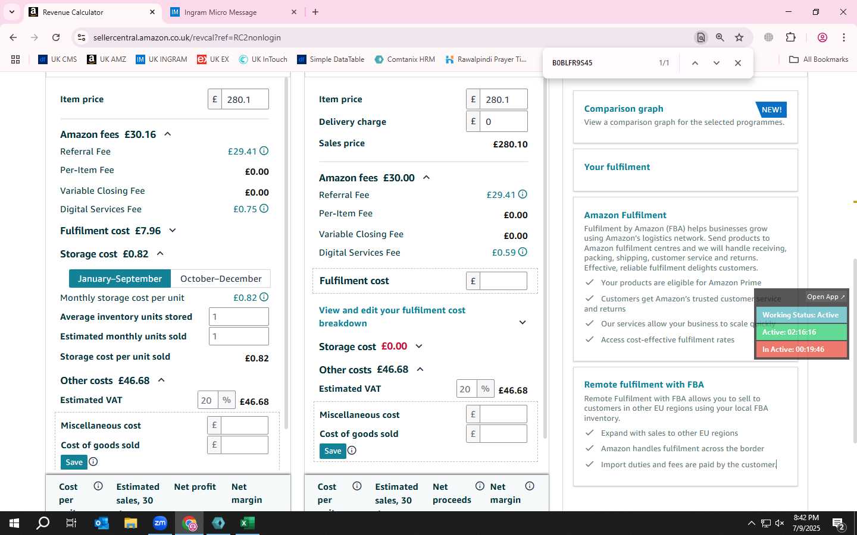Click the Amazon Fulfilment heading

tap(625, 215)
